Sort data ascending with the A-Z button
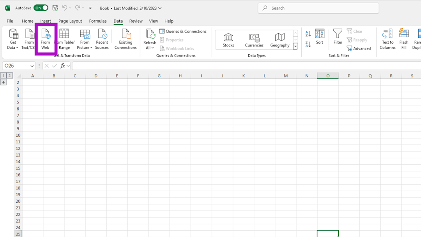 coord(308,33)
